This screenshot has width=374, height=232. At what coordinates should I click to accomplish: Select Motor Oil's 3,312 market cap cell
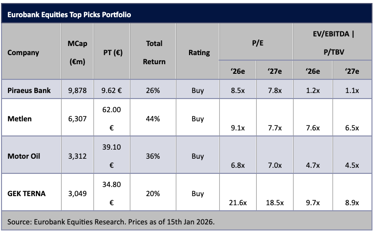(x=77, y=156)
